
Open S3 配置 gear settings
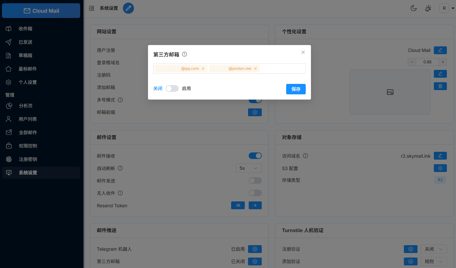(440, 168)
